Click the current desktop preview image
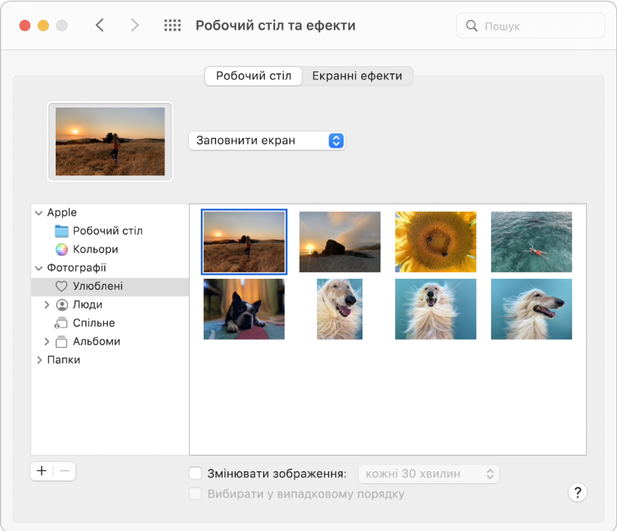The height and width of the screenshot is (531, 617). click(x=110, y=141)
